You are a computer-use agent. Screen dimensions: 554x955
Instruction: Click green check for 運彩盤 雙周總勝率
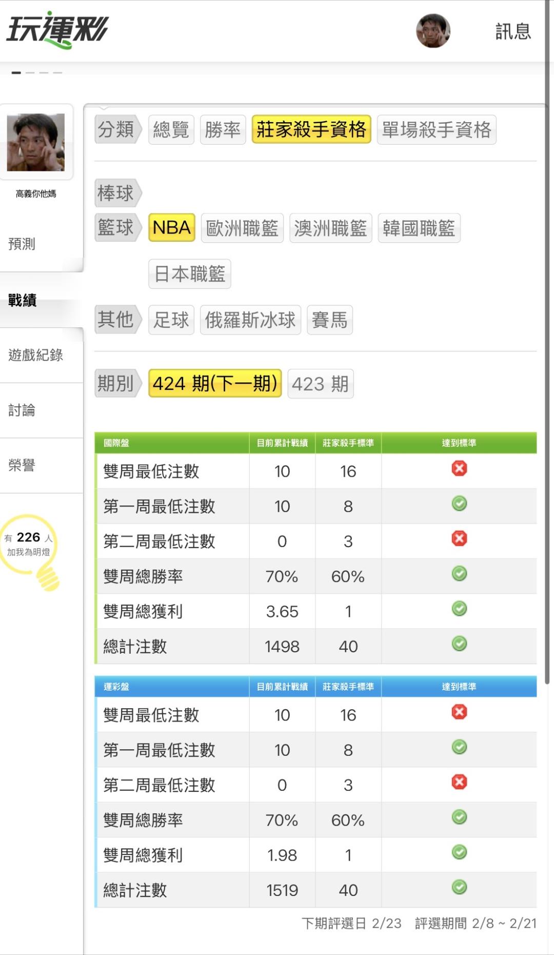tap(459, 817)
